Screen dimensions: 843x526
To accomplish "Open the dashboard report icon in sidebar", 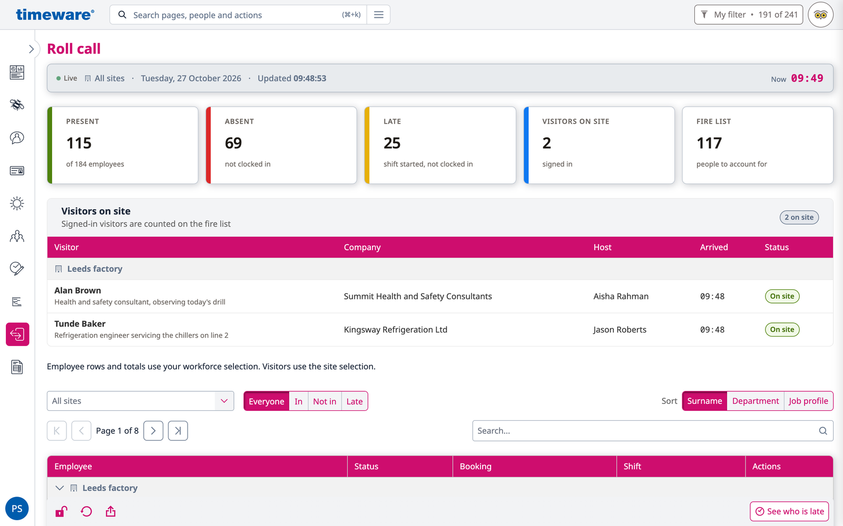I will coord(17,72).
